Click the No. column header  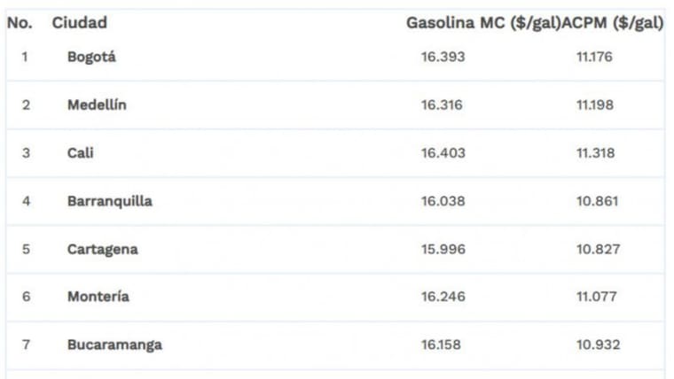19,23
